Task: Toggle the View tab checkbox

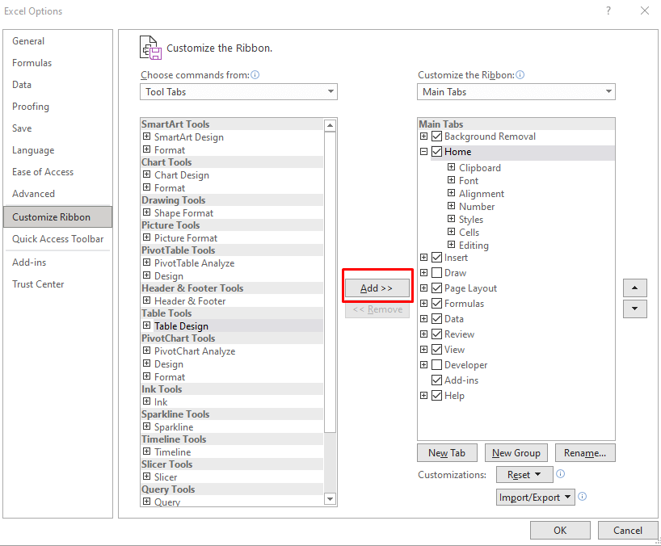Action: [436, 350]
